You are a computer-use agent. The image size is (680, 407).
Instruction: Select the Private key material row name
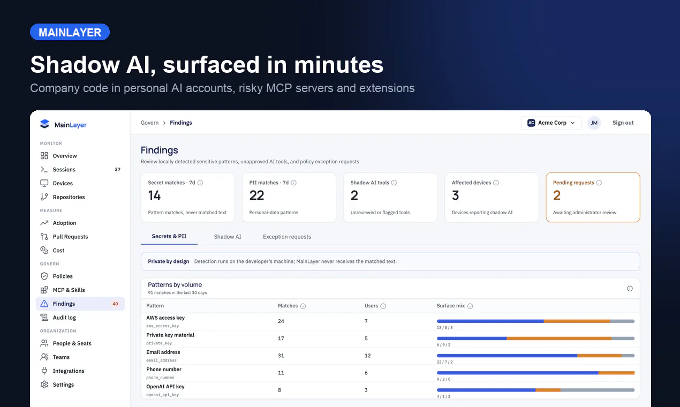(170, 335)
